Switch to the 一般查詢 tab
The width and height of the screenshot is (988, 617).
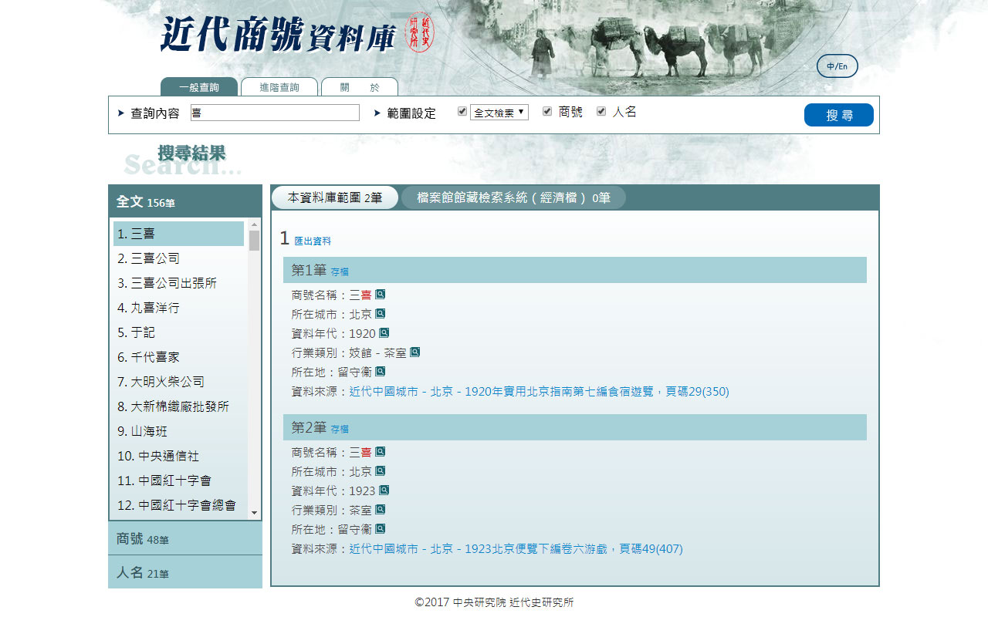click(x=199, y=87)
